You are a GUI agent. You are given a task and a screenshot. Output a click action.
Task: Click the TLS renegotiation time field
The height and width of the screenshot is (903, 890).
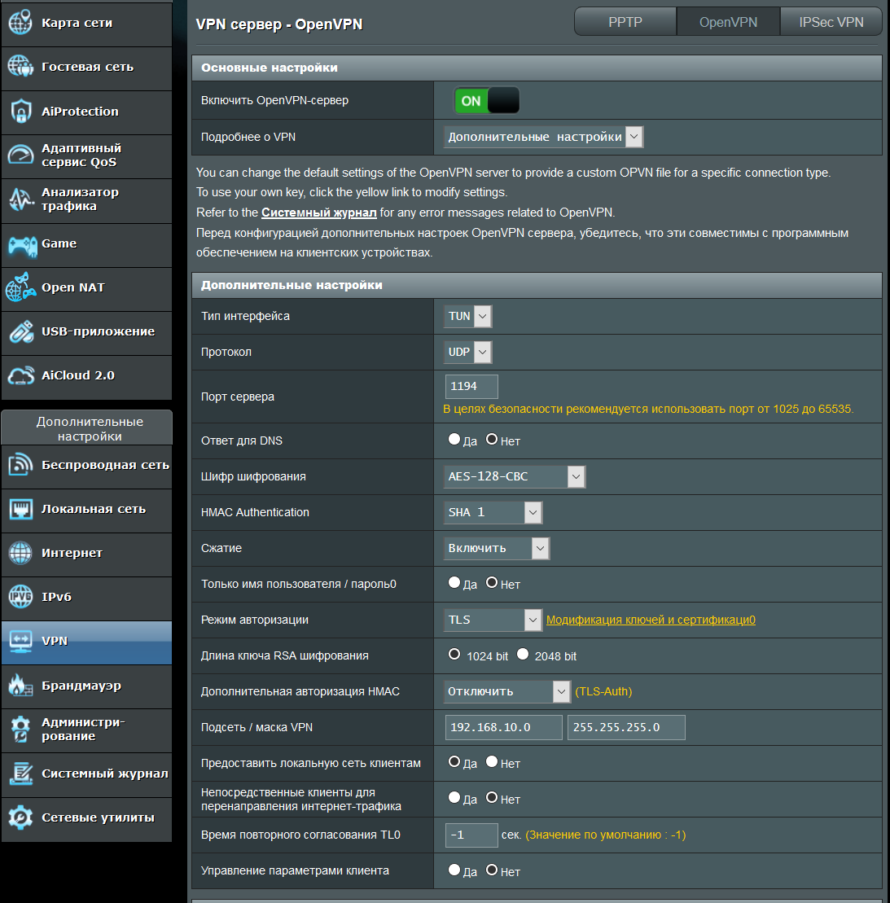[471, 835]
